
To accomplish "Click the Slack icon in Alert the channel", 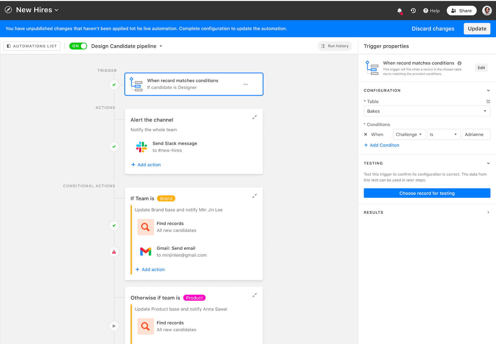I will (142, 147).
